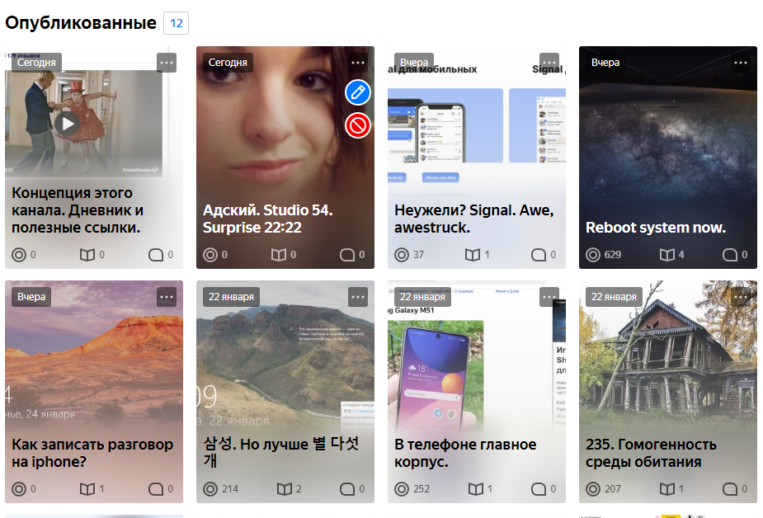
Task: Click the comments icon on the 'В телефоне главное корпус' card
Action: (x=538, y=489)
